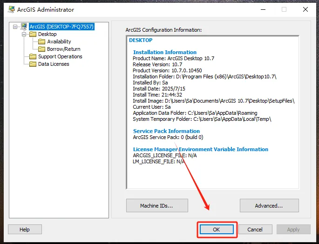Image resolution: width=319 pixels, height=244 pixels.
Task: Click the Installation Information heading
Action: (165, 52)
